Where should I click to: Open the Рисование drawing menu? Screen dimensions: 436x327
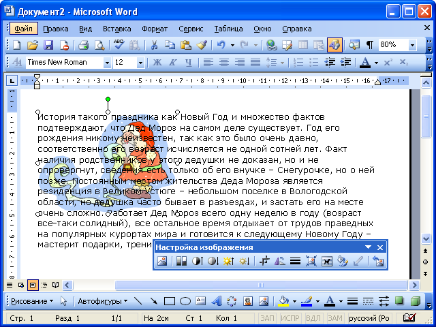click(x=32, y=301)
